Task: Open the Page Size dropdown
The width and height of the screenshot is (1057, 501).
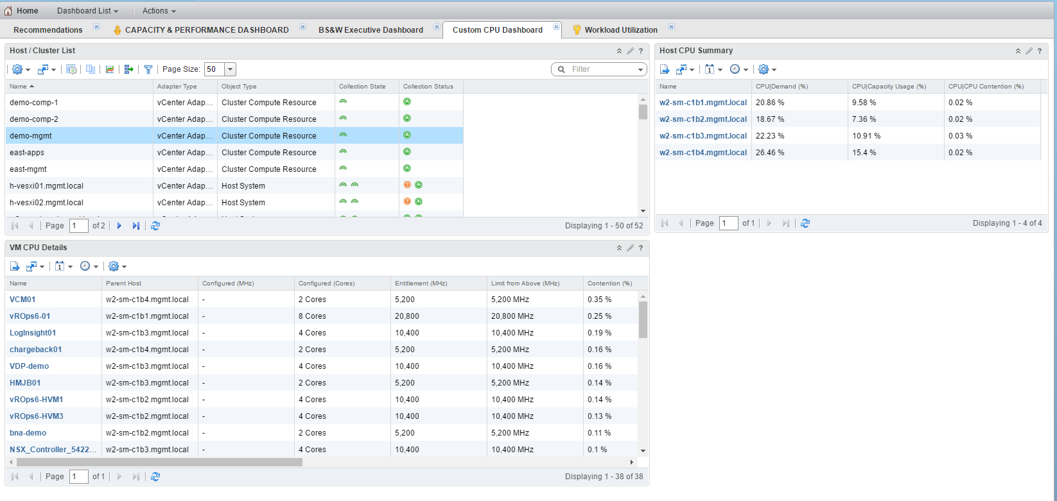Action: pyautogui.click(x=231, y=69)
